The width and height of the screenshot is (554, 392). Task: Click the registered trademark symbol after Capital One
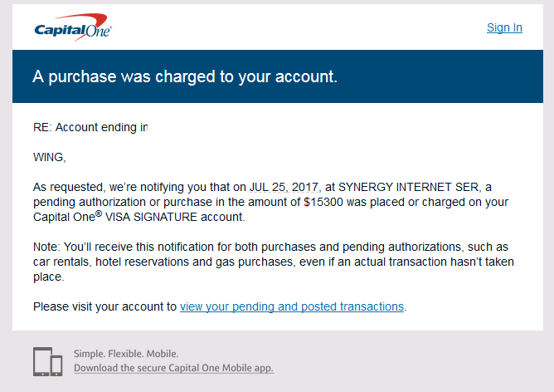99,213
